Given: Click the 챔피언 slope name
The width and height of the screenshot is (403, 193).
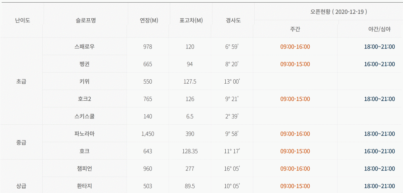Looking at the screenshot, I should (x=84, y=168).
